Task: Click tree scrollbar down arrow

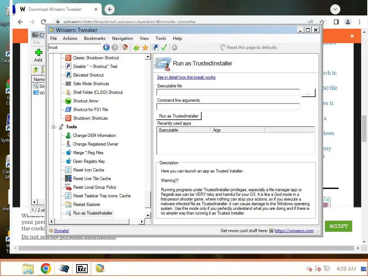Action: (x=148, y=215)
